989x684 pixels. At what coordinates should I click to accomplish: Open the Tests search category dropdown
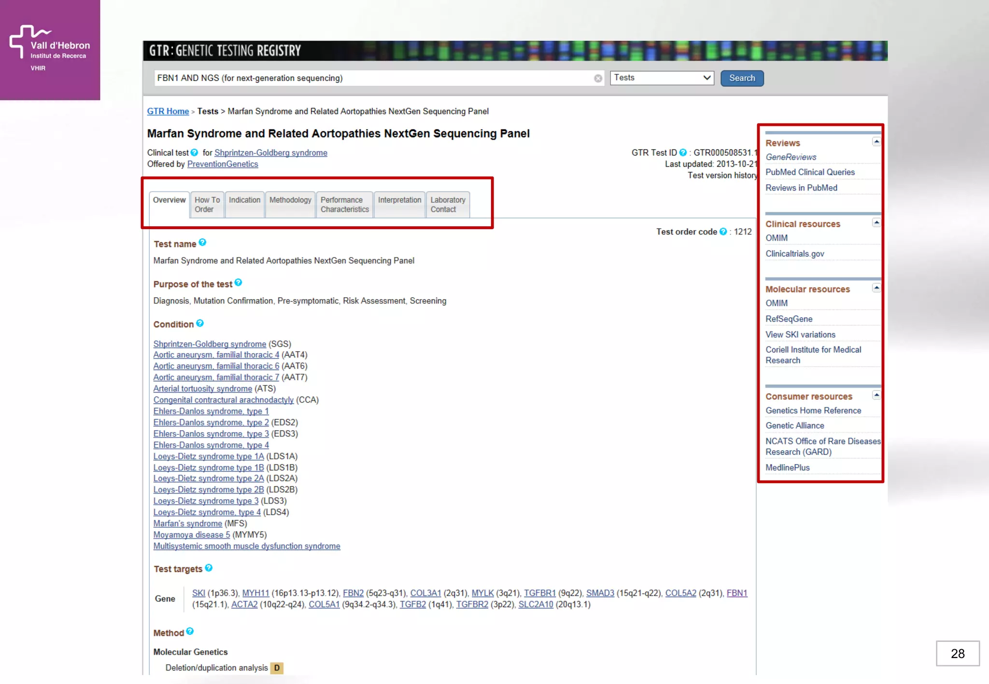[662, 78]
